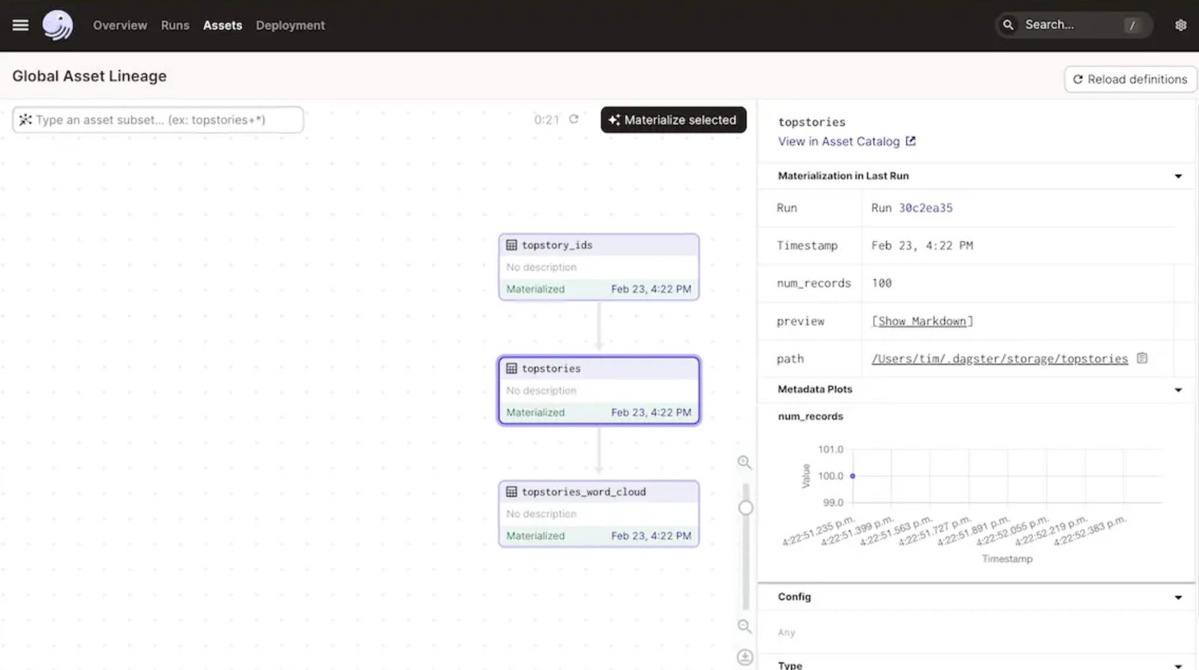1199x670 pixels.
Task: Open settings via gear icon
Action: (1180, 25)
